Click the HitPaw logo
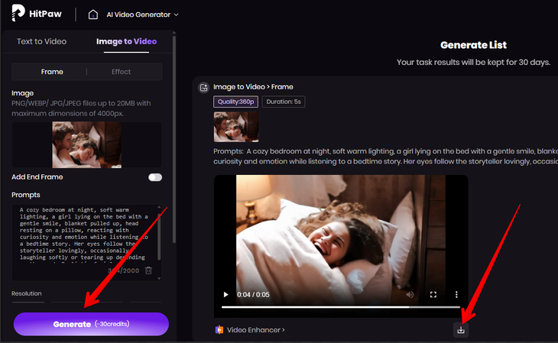The image size is (558, 343). [37, 13]
